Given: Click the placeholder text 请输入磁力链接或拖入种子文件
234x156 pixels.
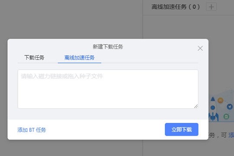Looking at the screenshot, I should coord(62,76).
